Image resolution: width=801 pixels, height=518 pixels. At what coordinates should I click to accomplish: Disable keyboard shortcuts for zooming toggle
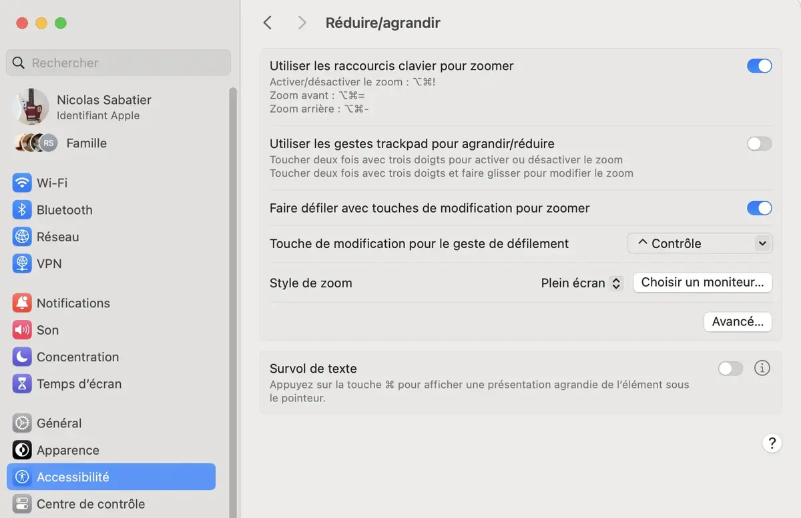pos(759,66)
